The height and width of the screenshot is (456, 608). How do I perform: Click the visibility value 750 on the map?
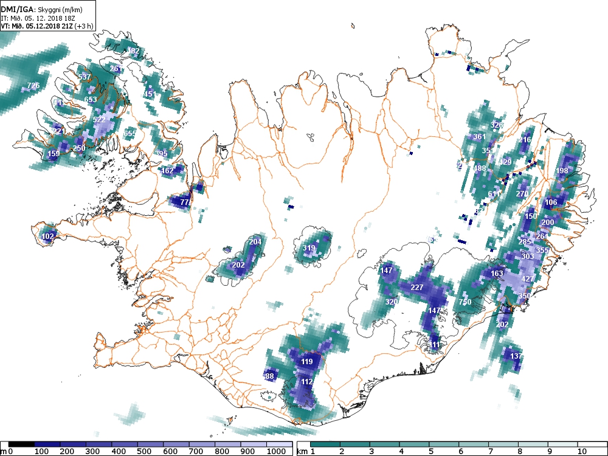pos(465,302)
